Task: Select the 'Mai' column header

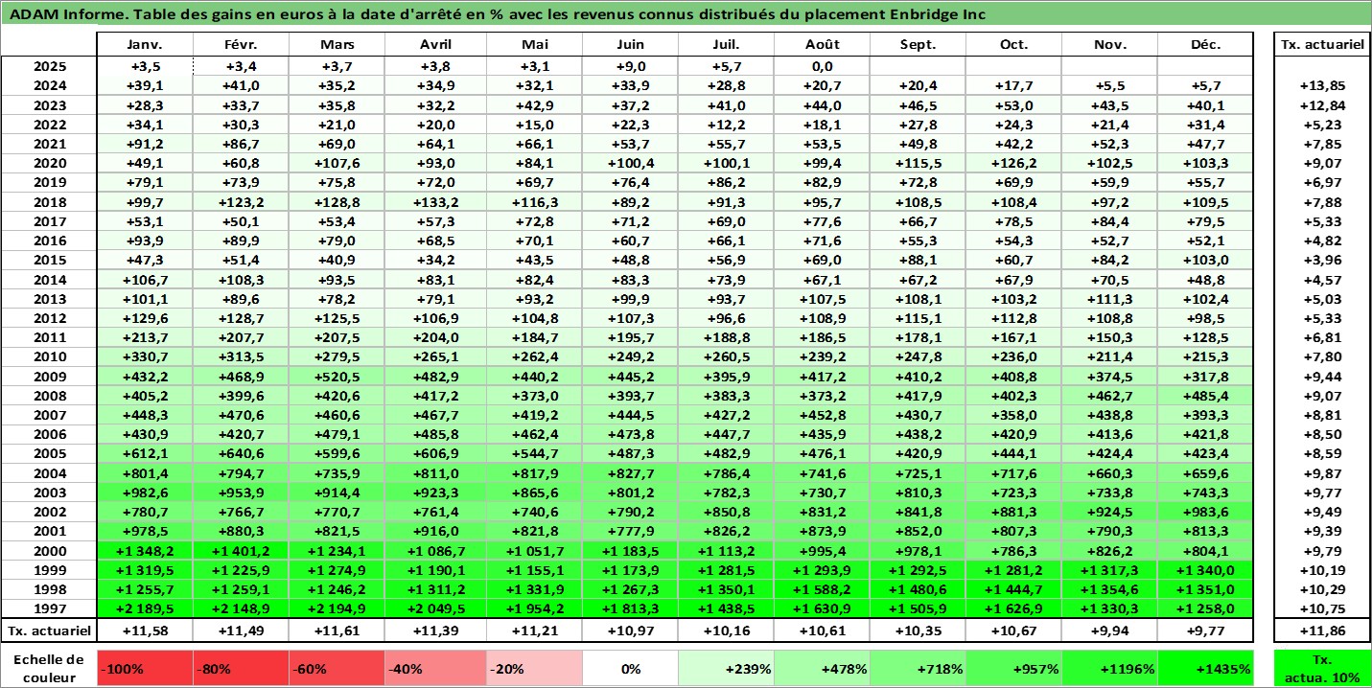Action: (x=534, y=45)
